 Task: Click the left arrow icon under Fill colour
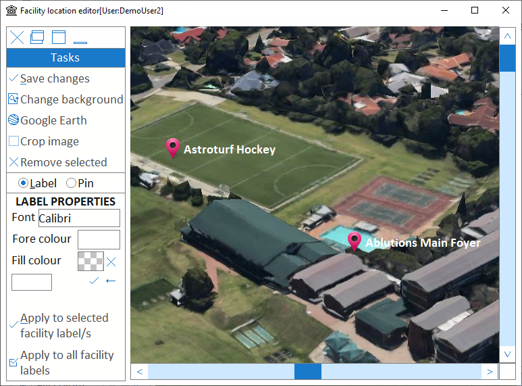[x=111, y=281]
